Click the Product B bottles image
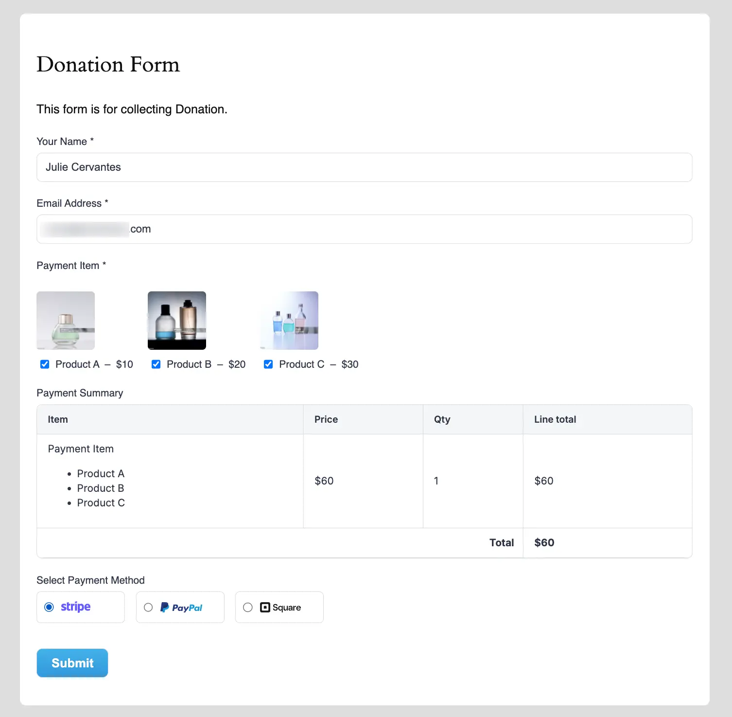This screenshot has height=717, width=732. (x=176, y=320)
